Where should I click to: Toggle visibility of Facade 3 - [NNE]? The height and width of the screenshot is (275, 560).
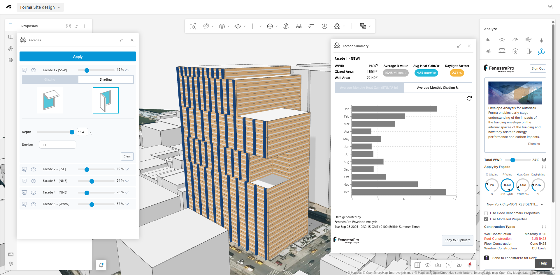point(34,181)
